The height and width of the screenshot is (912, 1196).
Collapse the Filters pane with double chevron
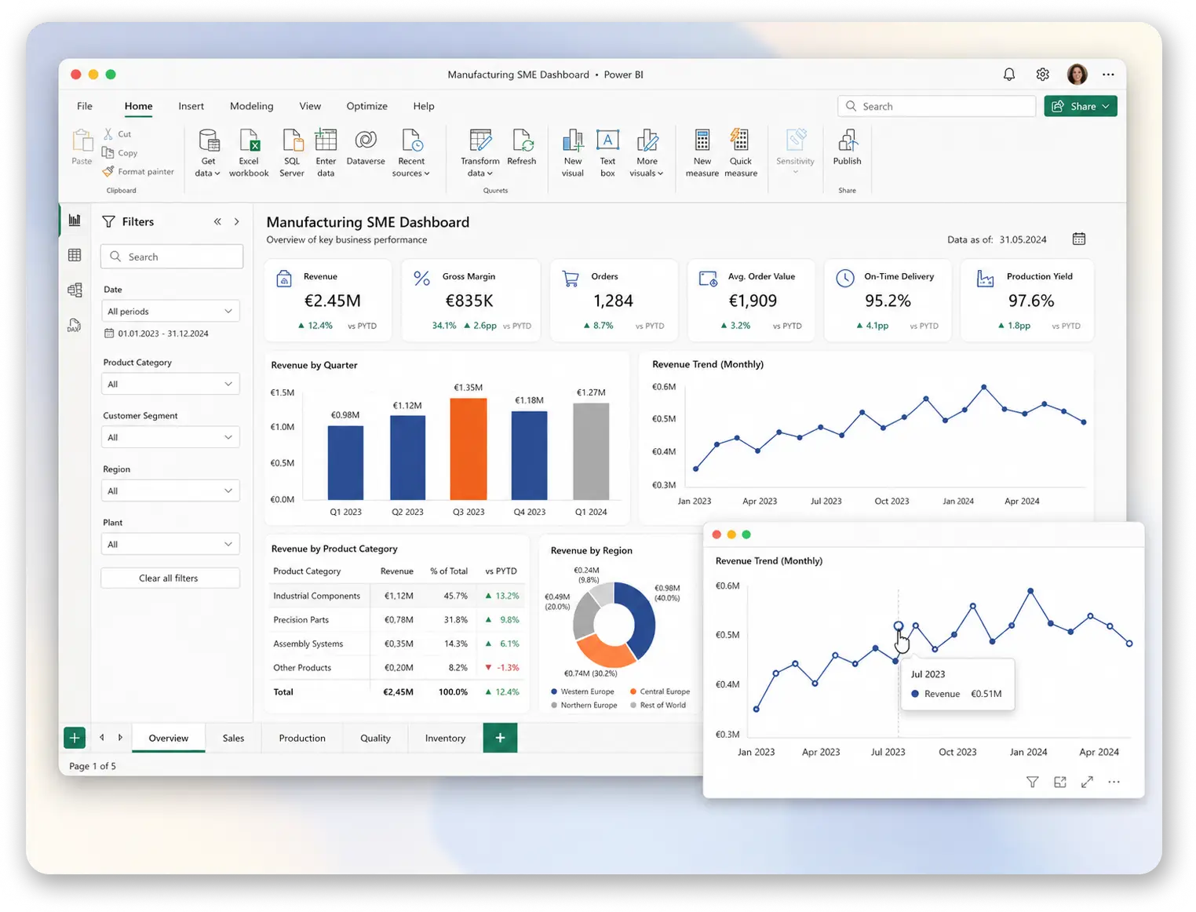pyautogui.click(x=217, y=222)
